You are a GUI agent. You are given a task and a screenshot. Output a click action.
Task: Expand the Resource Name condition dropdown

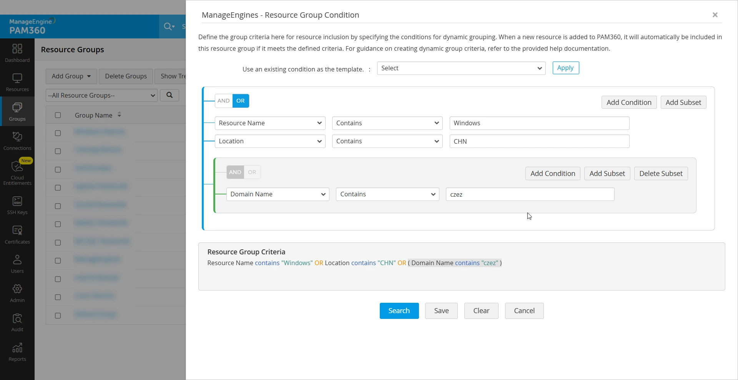[x=270, y=123]
